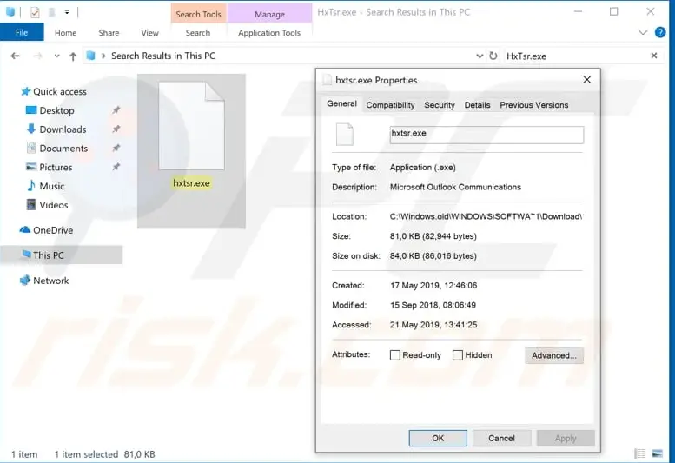Open recent locations dropdown arrow
The width and height of the screenshot is (675, 463).
coord(56,56)
